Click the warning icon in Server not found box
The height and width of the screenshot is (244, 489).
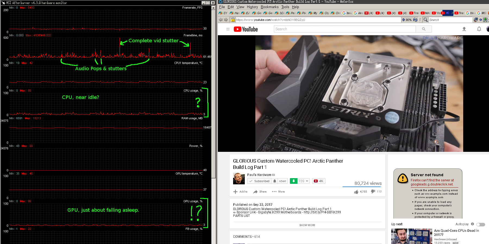coord(403,178)
